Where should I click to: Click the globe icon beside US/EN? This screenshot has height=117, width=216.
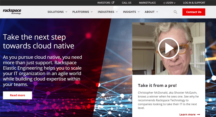(x=164, y=3)
